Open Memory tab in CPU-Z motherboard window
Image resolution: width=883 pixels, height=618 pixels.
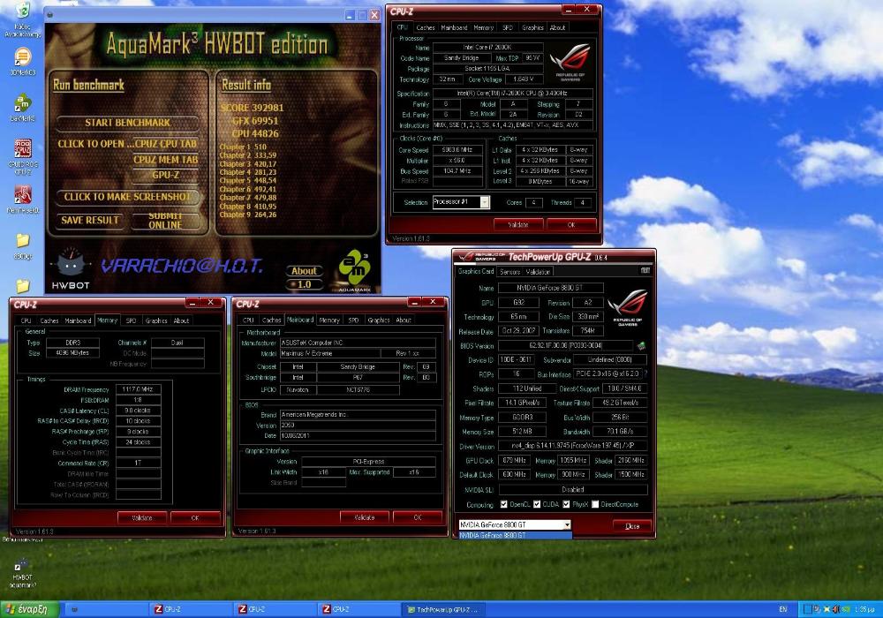pyautogui.click(x=328, y=320)
